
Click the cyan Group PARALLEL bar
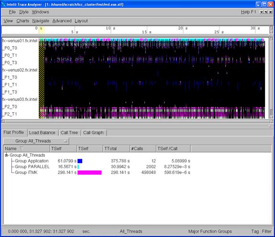(x=78, y=167)
